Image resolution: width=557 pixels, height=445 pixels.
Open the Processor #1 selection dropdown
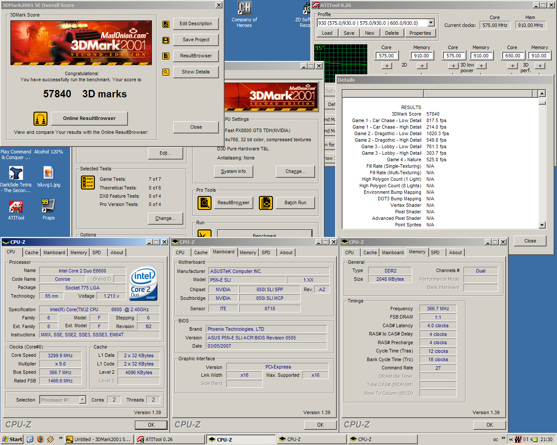tap(82, 400)
